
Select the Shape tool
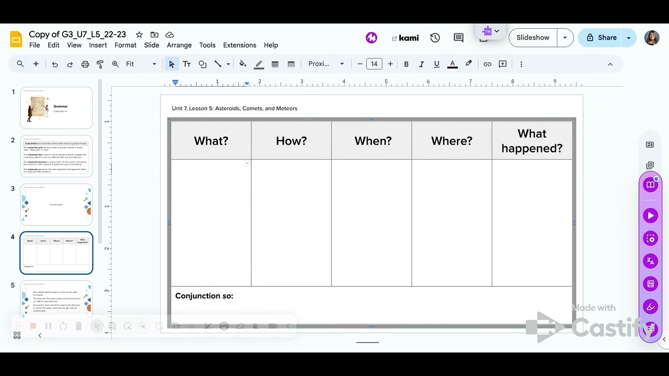click(203, 64)
